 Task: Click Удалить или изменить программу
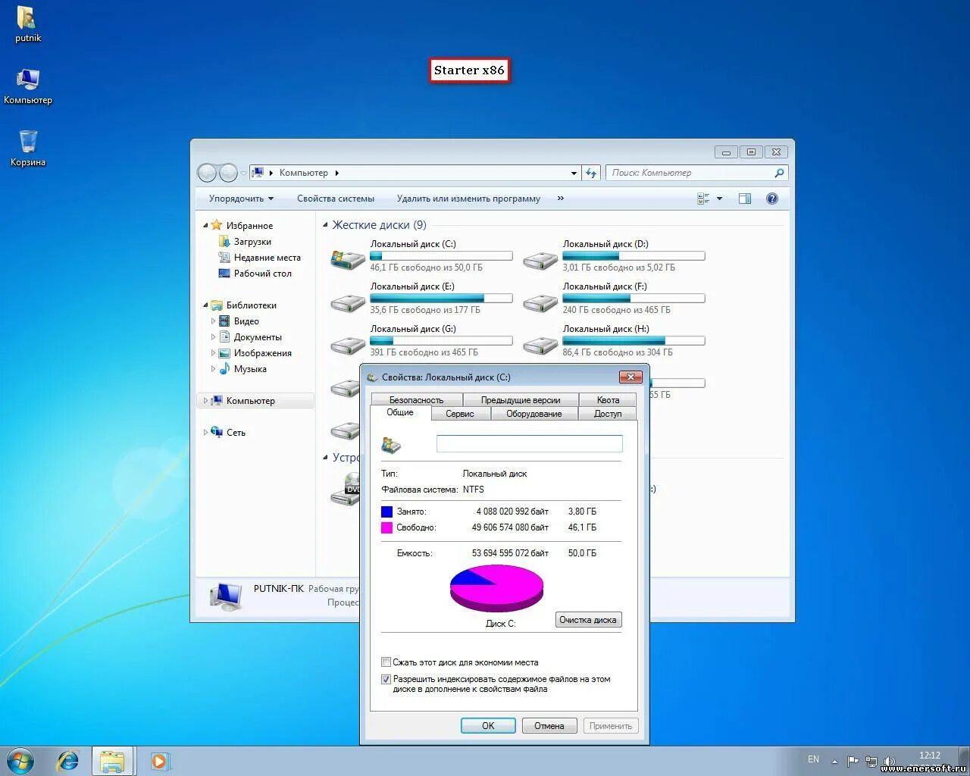click(468, 199)
